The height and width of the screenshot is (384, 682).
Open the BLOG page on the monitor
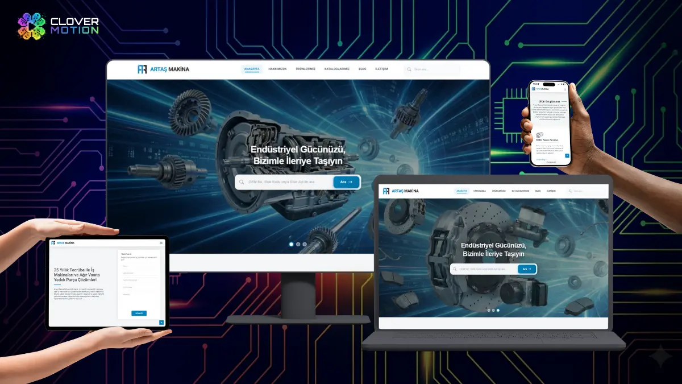click(362, 69)
